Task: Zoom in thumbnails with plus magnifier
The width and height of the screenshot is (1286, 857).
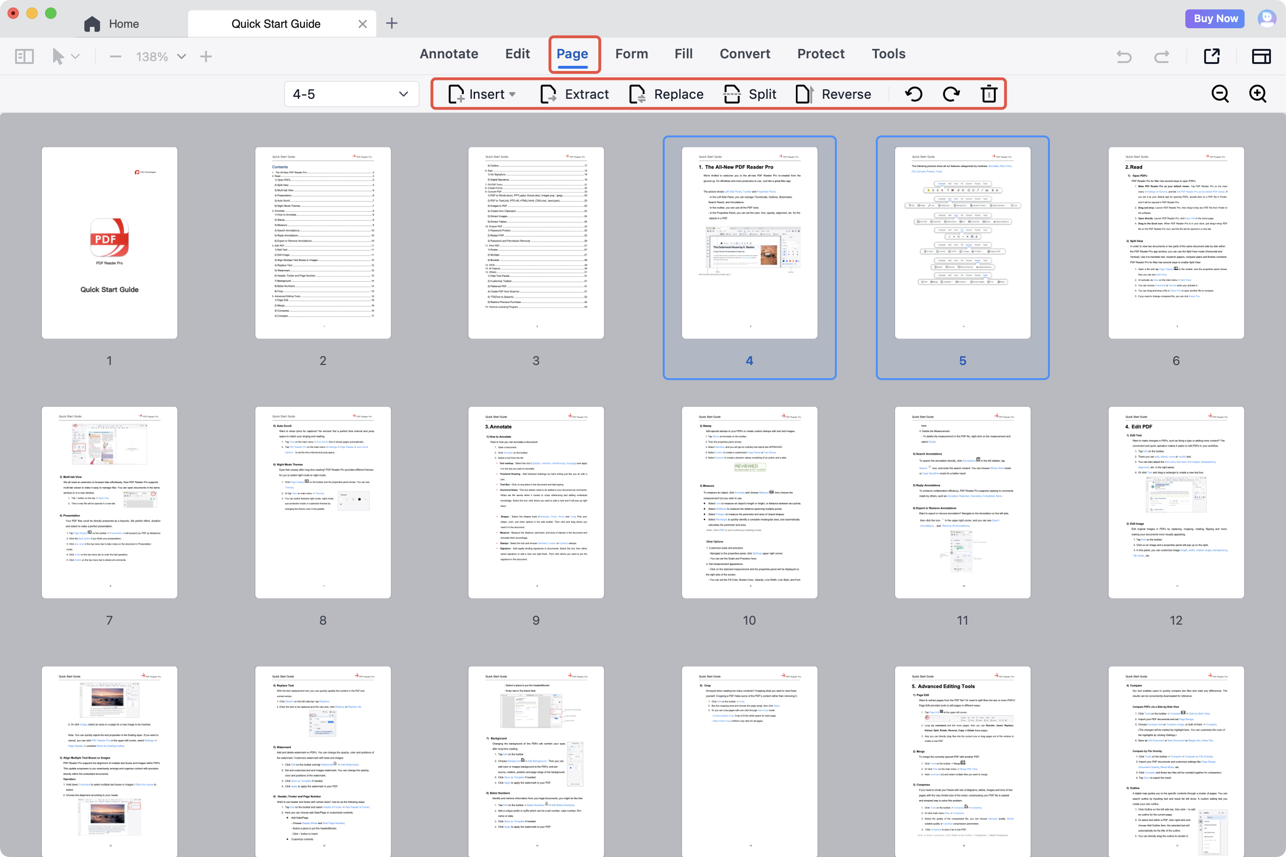Action: pos(1258,94)
